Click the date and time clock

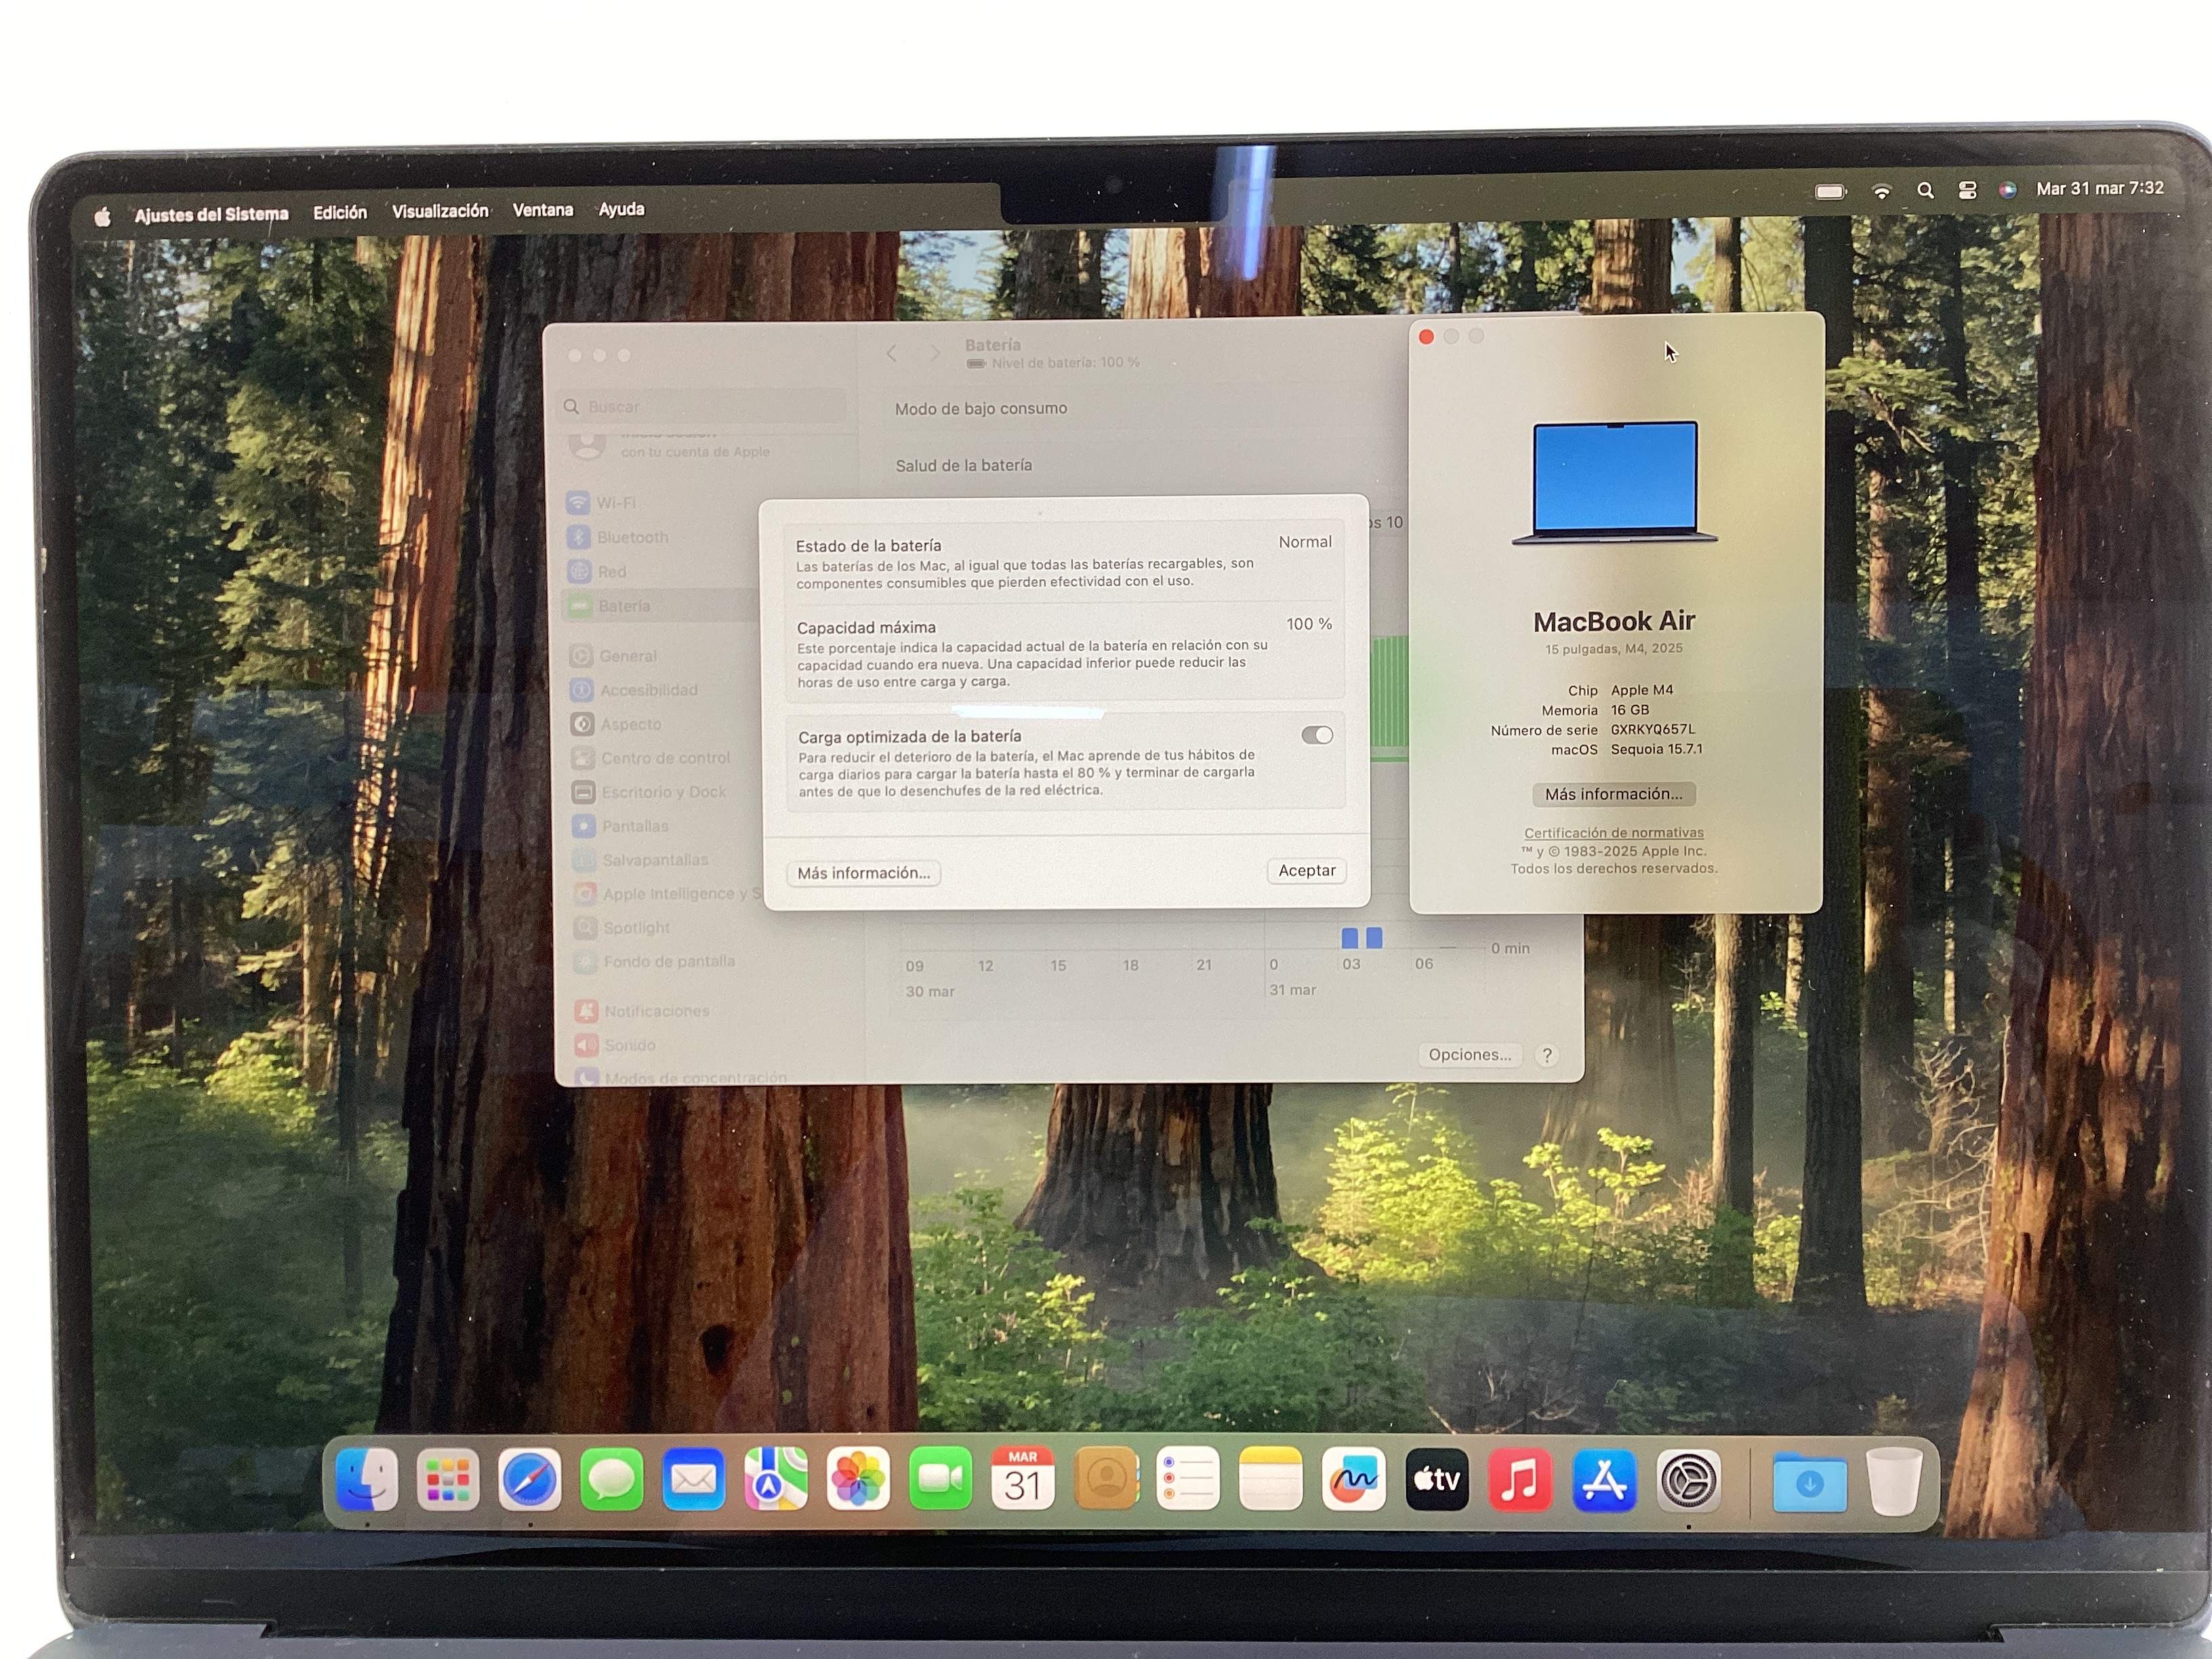point(2099,189)
